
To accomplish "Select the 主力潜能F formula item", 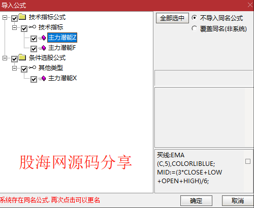I will 62,48.
